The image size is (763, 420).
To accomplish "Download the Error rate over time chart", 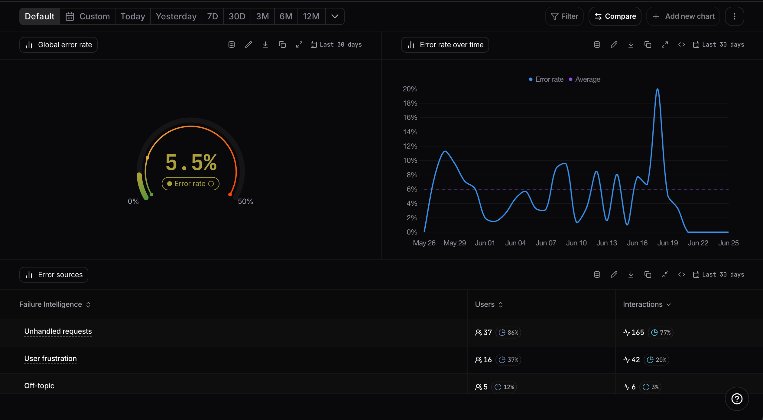I will 631,45.
